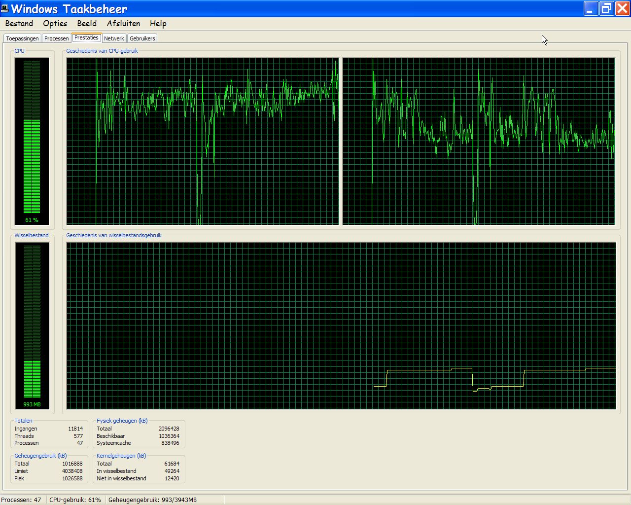This screenshot has height=505, width=631.
Task: Open the Afsluiten menu
Action: [x=123, y=23]
